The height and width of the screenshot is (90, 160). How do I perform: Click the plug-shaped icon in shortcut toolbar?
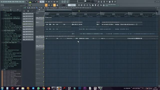(95, 5)
